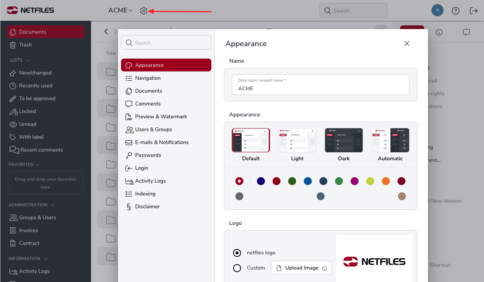Choose the Default appearance theme
Image resolution: width=484 pixels, height=282 pixels.
(251, 145)
